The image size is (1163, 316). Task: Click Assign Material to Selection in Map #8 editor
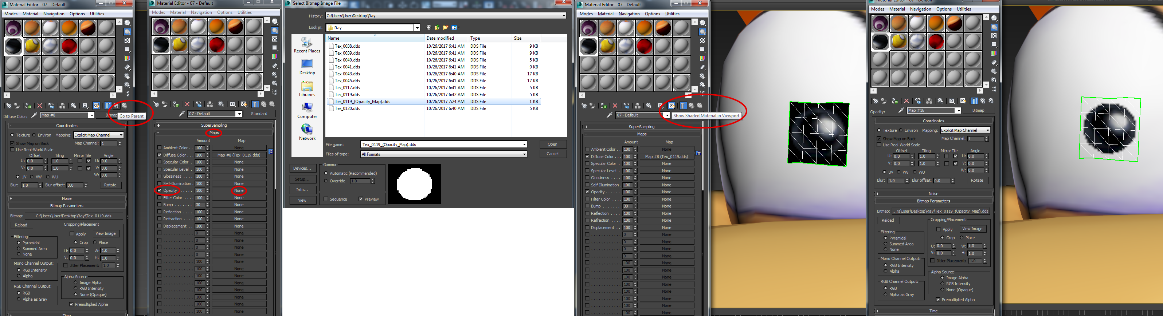[x=28, y=106]
